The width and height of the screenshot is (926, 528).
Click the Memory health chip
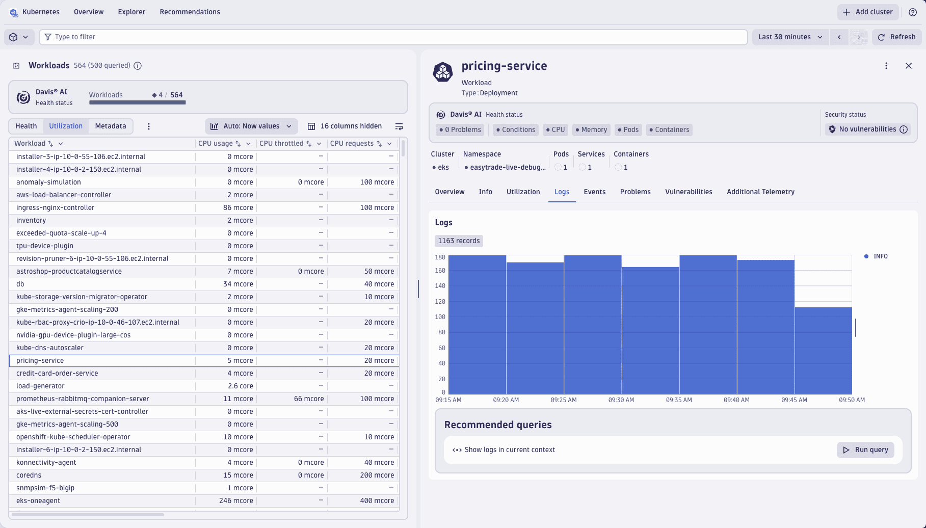click(x=591, y=130)
